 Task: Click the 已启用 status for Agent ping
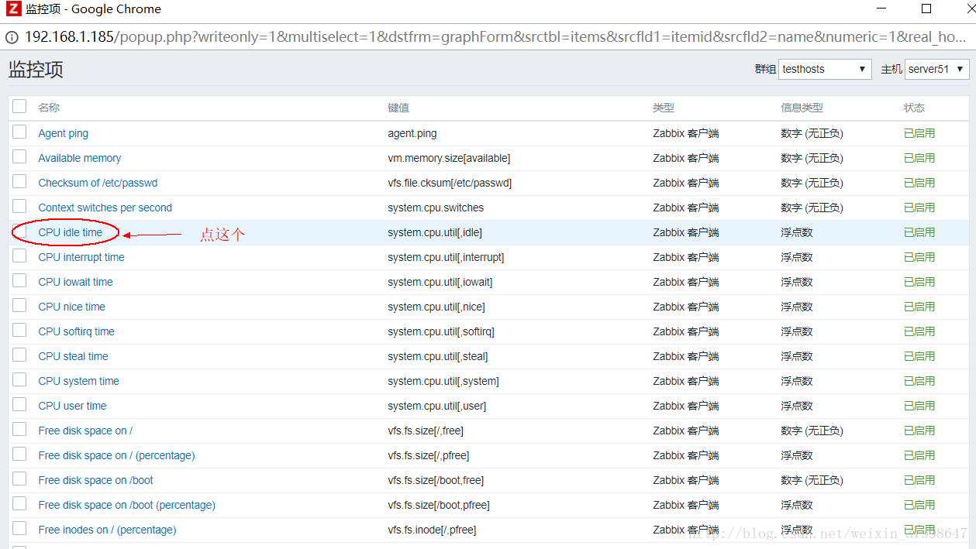click(919, 133)
